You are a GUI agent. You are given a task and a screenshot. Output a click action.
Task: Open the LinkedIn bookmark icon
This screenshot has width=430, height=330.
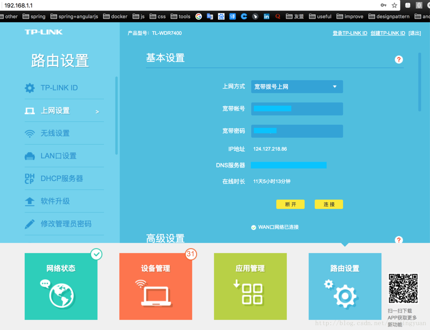click(266, 16)
